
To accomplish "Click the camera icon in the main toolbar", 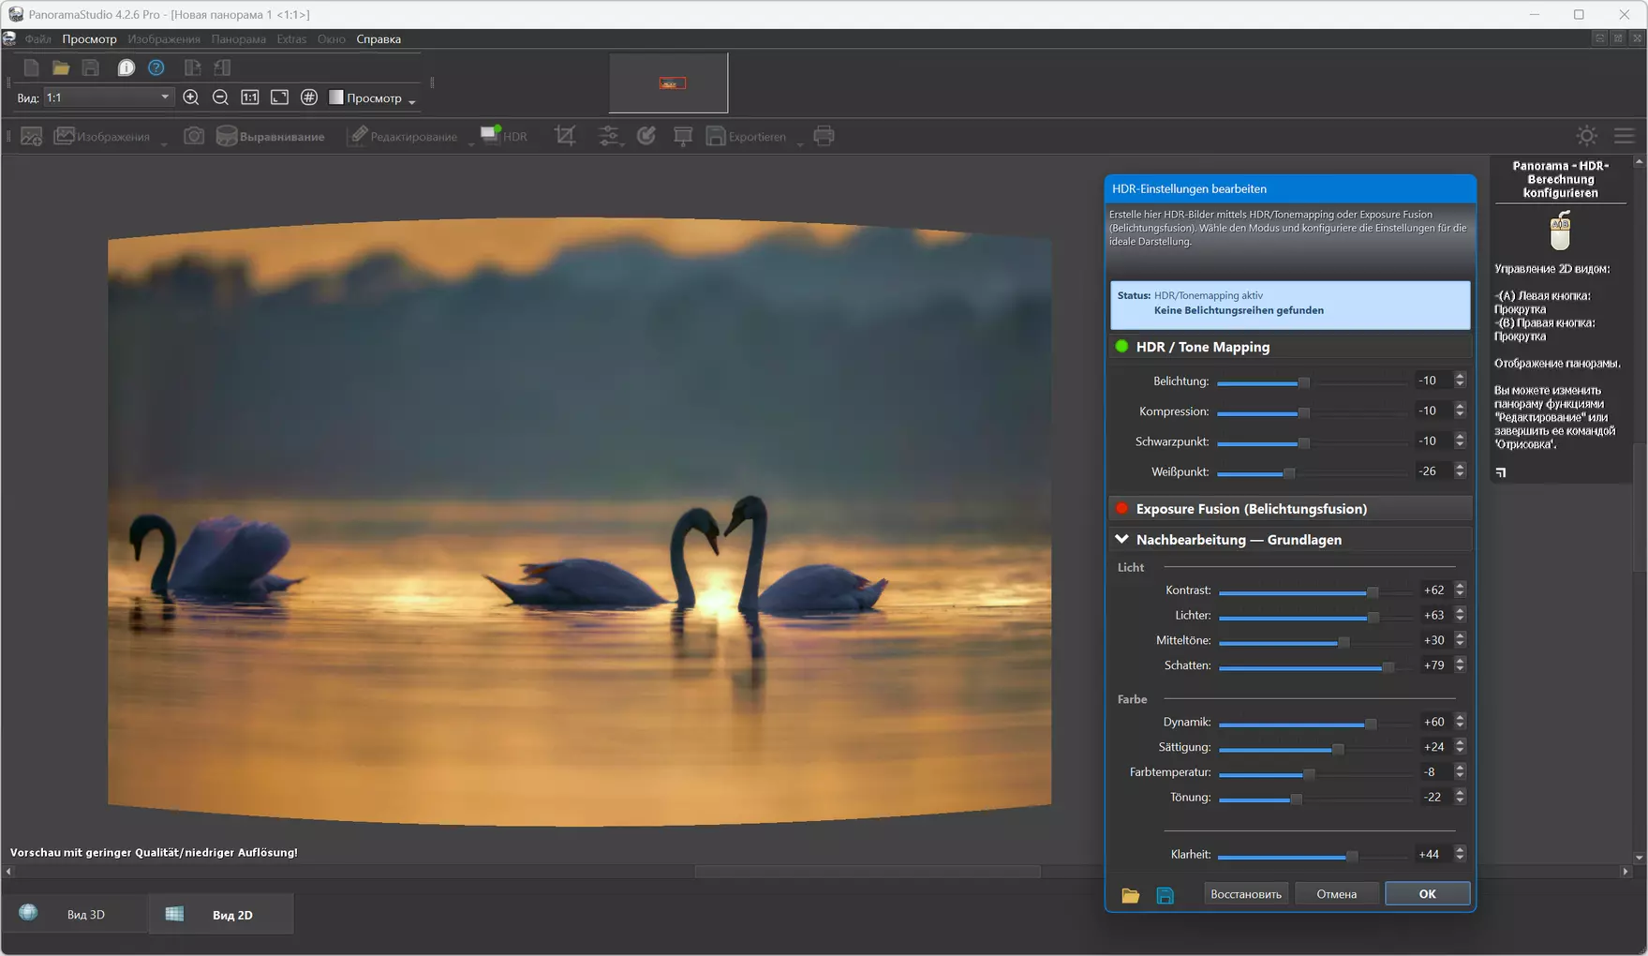I will [x=194, y=136].
